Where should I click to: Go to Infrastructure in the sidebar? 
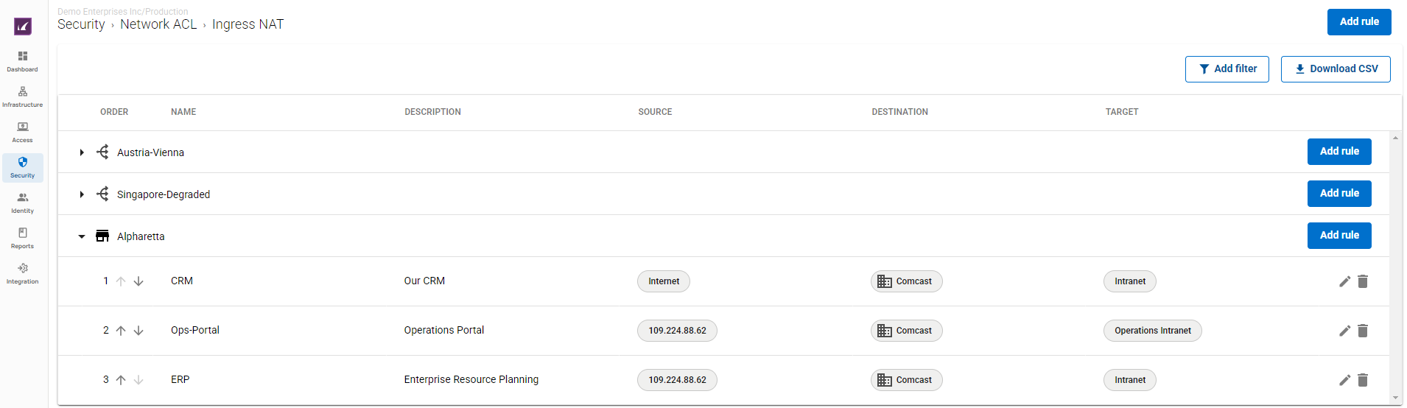pyautogui.click(x=23, y=96)
